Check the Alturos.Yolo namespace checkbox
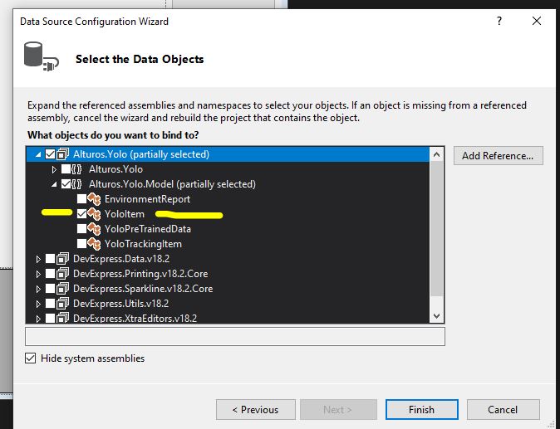This screenshot has height=429, width=560. [x=66, y=169]
